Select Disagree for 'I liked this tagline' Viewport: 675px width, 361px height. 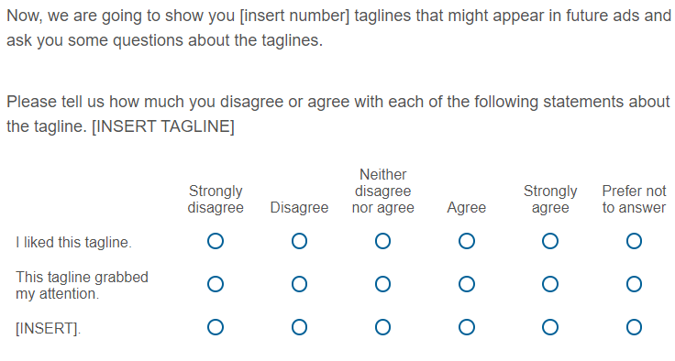299,241
